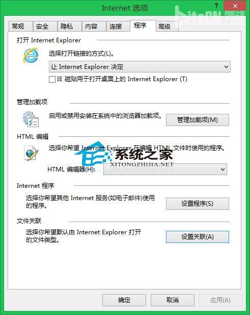The image size is (250, 315).
Task: Open the 高级 tab
Action: 167,26
